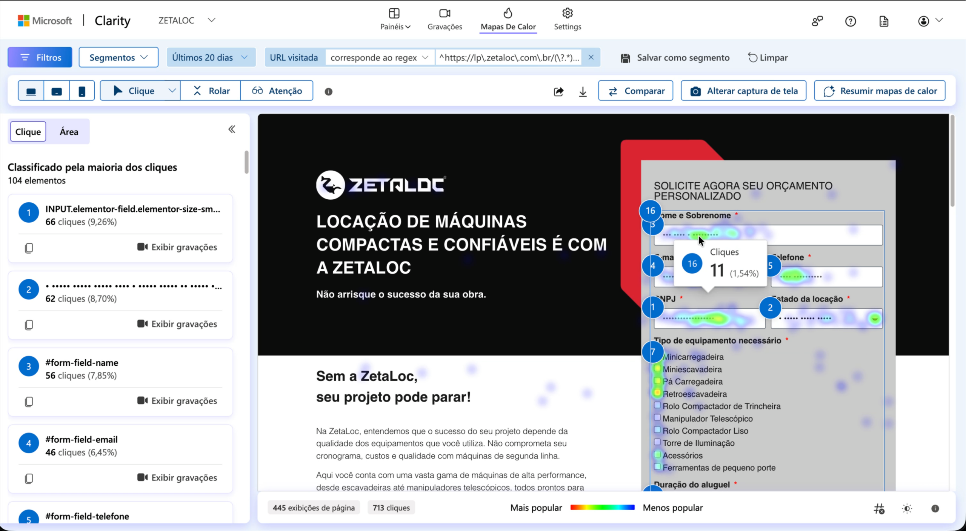Image resolution: width=966 pixels, height=531 pixels.
Task: Check Ferramentas de pequeno porte option
Action: click(657, 466)
